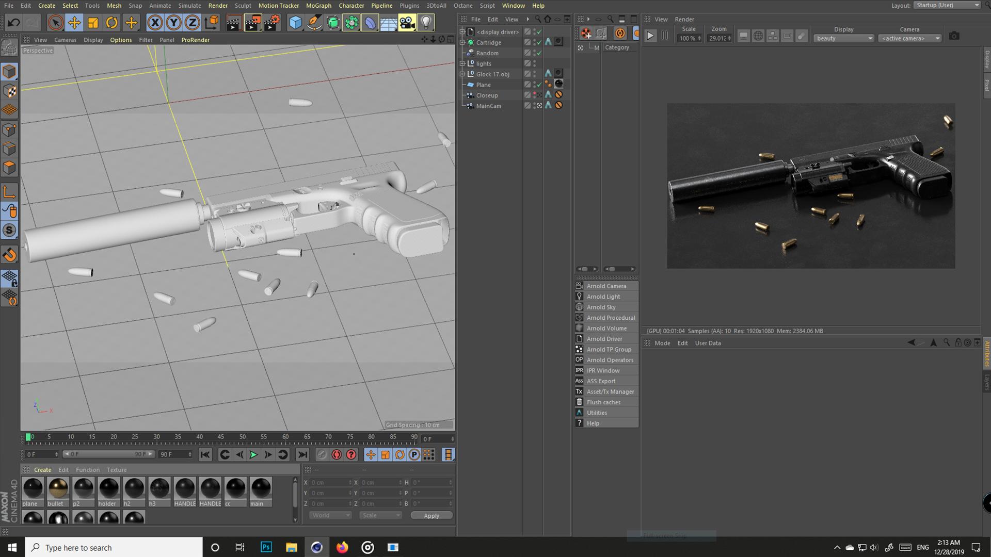Click the preview range slider bar

tap(108, 454)
